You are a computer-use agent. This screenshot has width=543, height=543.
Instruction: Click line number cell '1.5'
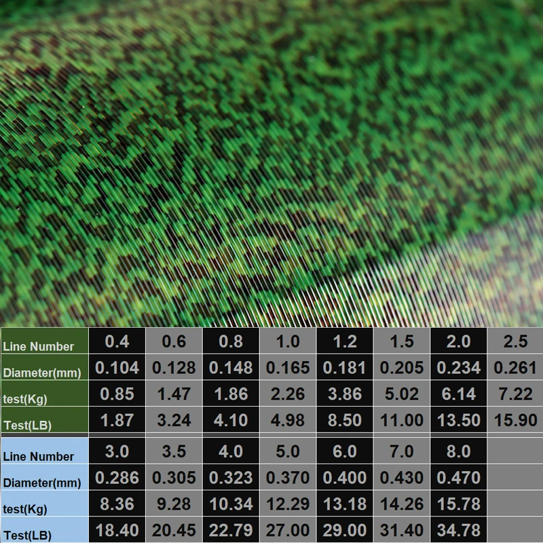tap(402, 341)
